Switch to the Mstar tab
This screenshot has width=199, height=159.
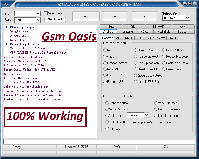point(111,27)
